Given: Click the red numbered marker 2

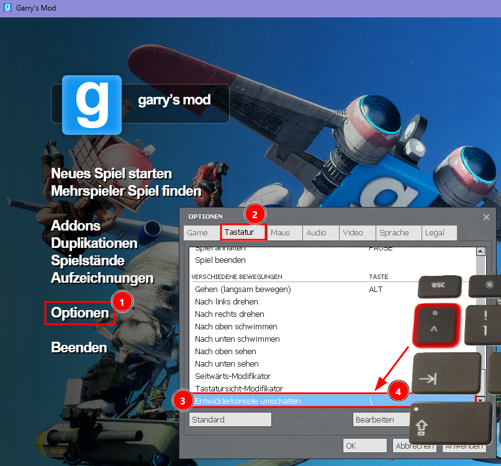Looking at the screenshot, I should [x=255, y=214].
